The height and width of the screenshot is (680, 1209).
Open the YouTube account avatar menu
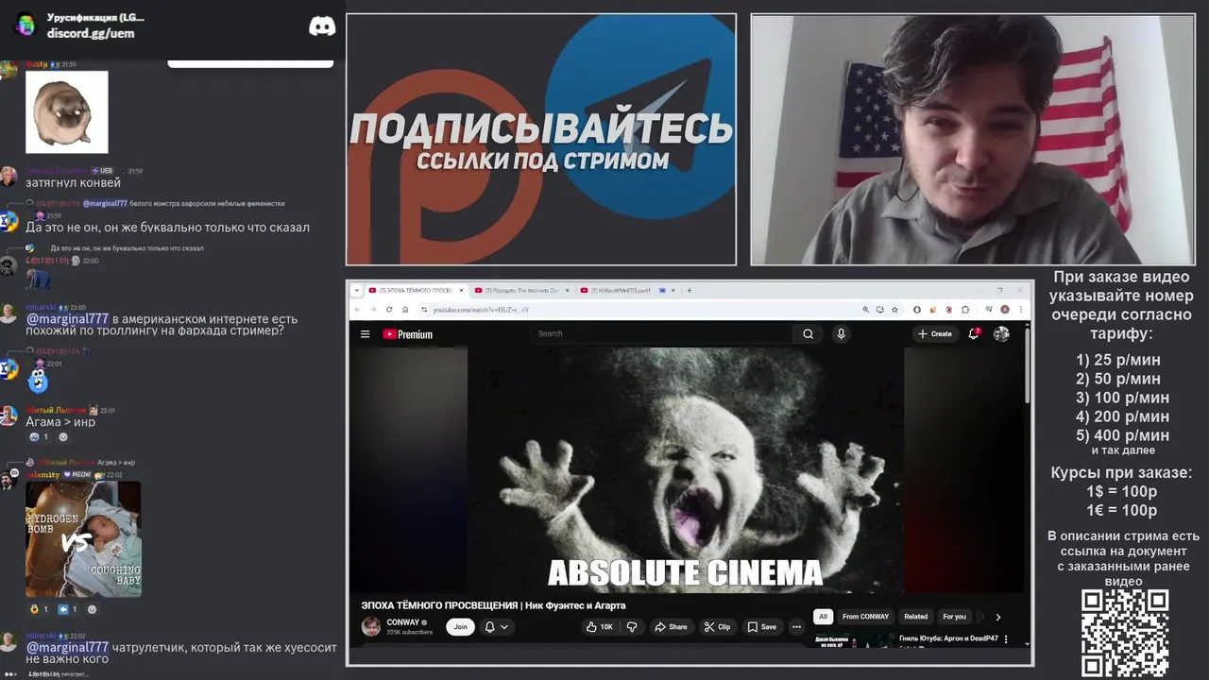[1001, 333]
